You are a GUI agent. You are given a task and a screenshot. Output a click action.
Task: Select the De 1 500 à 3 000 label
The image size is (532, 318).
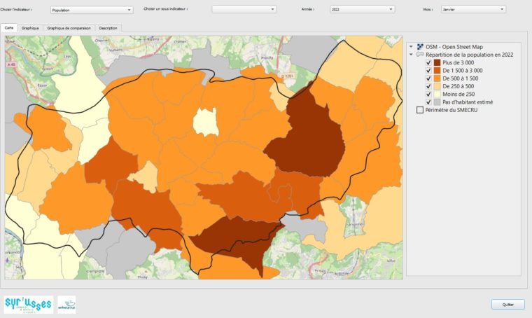click(x=463, y=71)
